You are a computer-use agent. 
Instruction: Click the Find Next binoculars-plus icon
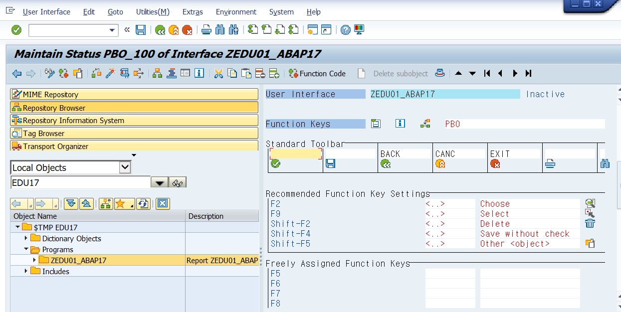coord(233,30)
